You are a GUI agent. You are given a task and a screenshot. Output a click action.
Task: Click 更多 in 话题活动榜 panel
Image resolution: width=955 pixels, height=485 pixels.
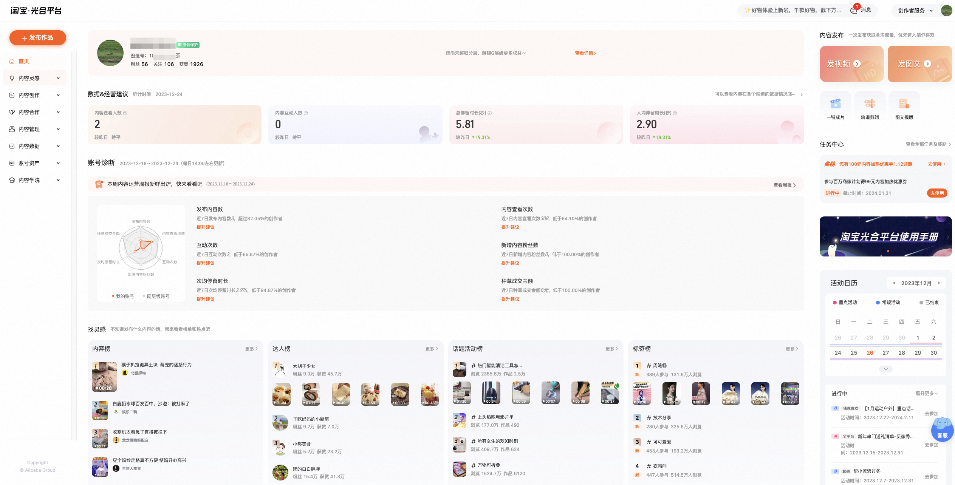tap(612, 349)
